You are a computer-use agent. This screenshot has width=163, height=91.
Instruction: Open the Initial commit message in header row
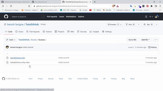click(x=28, y=47)
